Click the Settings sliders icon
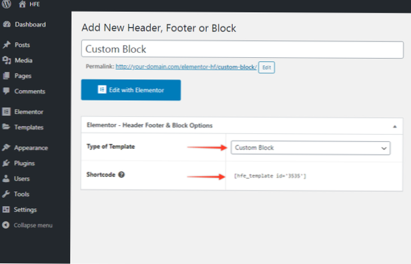This screenshot has height=264, width=411. 6,209
